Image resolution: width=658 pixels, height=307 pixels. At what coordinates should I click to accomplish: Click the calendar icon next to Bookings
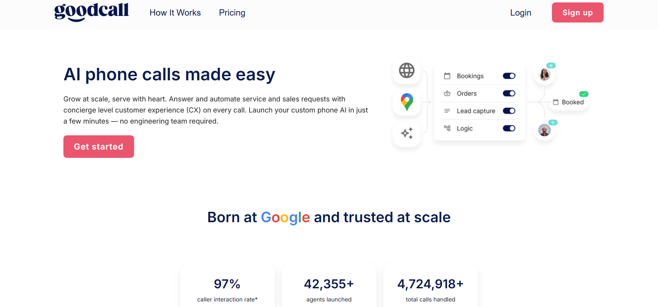[447, 76]
